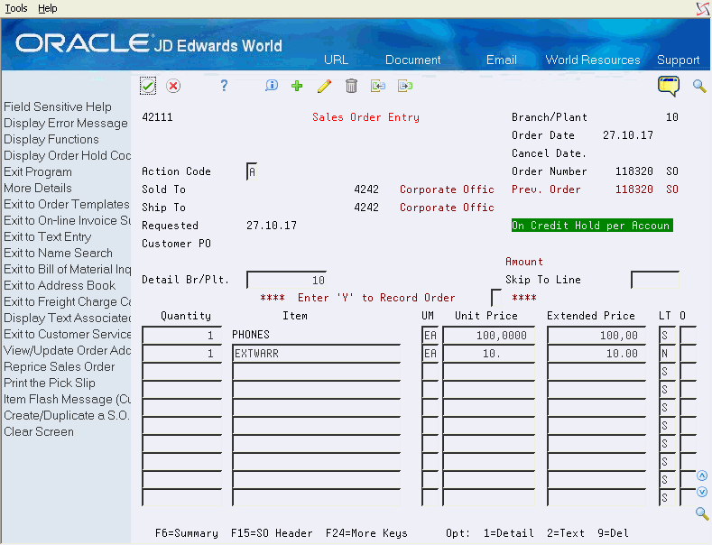Viewport: 712px width, 545px height.
Task: Click the green plus add icon
Action: 297,86
